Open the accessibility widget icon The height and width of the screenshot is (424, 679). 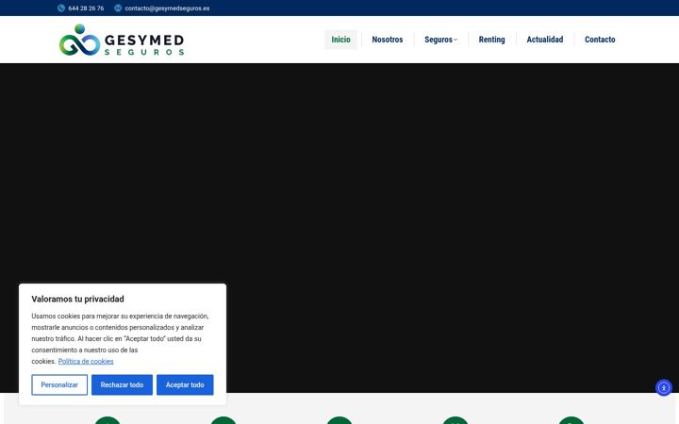click(663, 387)
